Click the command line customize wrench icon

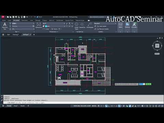[x=2, y=100]
